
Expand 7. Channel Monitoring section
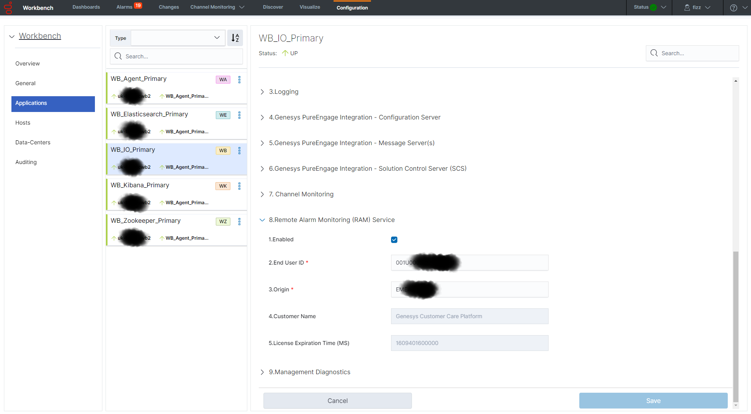(x=262, y=194)
